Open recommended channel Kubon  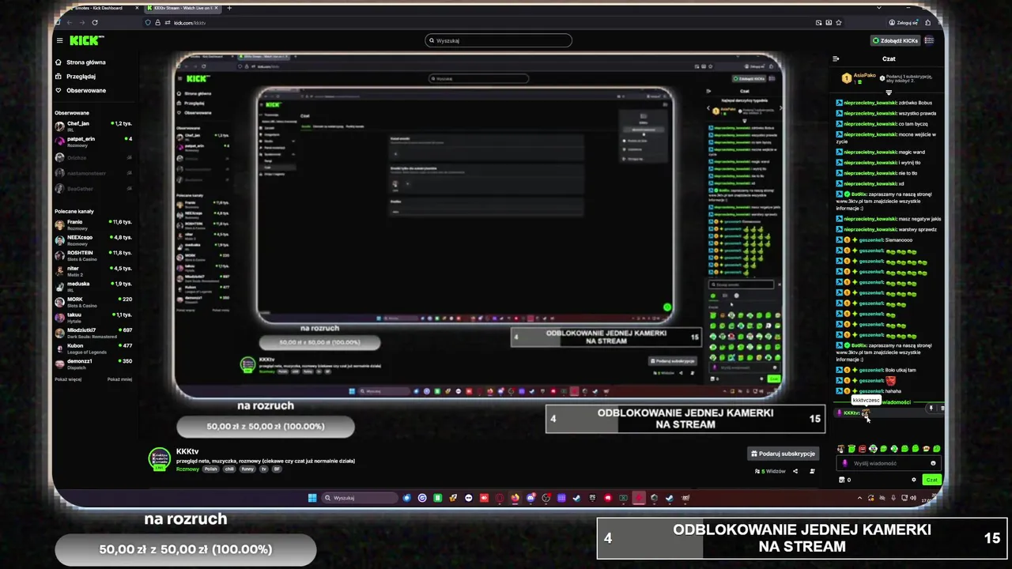(93, 348)
